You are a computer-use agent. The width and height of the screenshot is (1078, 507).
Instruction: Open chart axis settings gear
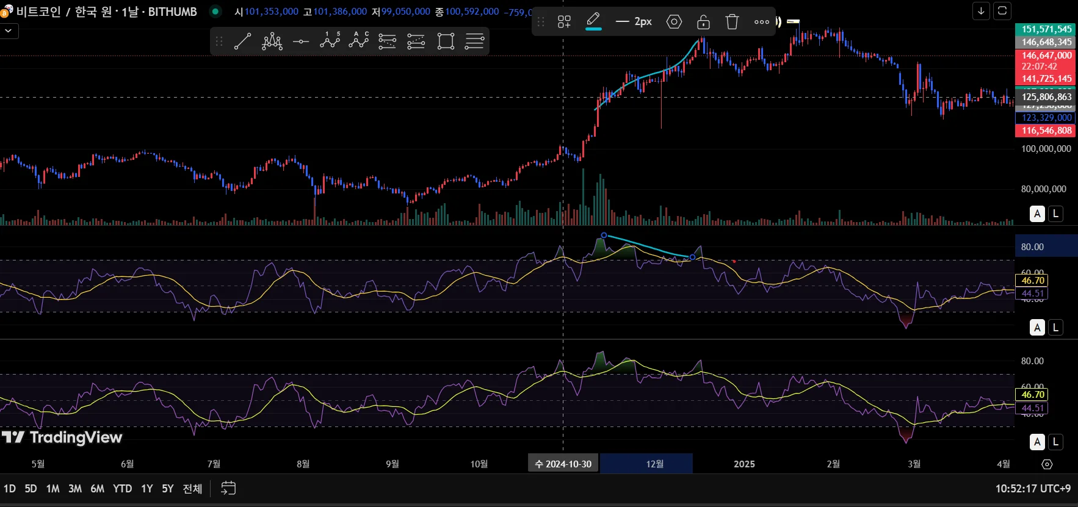1047,464
